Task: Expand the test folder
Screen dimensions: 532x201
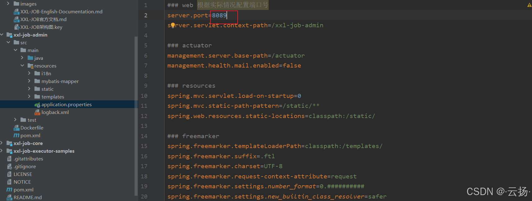Action: [x=15, y=120]
